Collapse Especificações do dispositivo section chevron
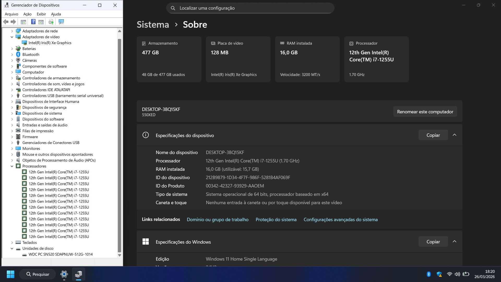 pos(454,135)
